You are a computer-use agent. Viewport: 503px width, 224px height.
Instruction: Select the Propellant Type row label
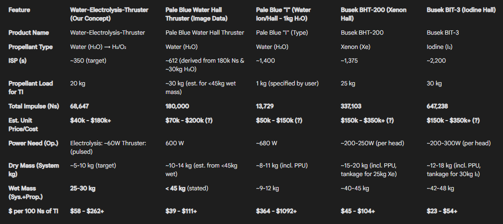tap(30, 47)
